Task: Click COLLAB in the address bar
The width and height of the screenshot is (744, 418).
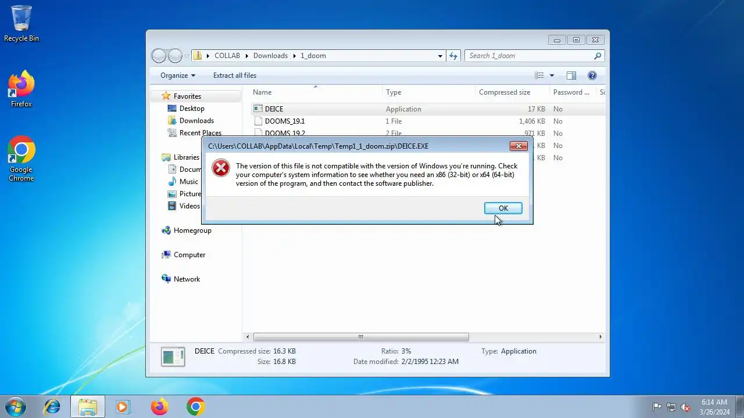Action: pyautogui.click(x=227, y=56)
